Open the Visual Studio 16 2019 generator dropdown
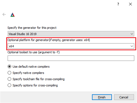 click(71, 34)
